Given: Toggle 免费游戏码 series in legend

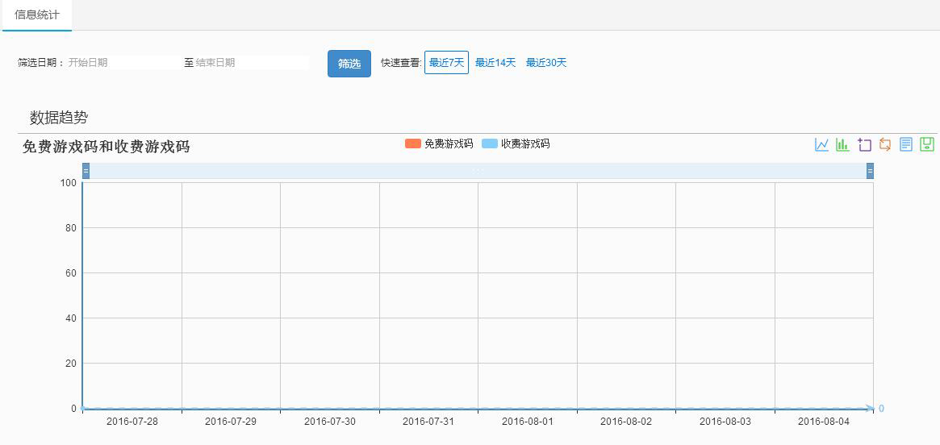Looking at the screenshot, I should click(x=448, y=144).
